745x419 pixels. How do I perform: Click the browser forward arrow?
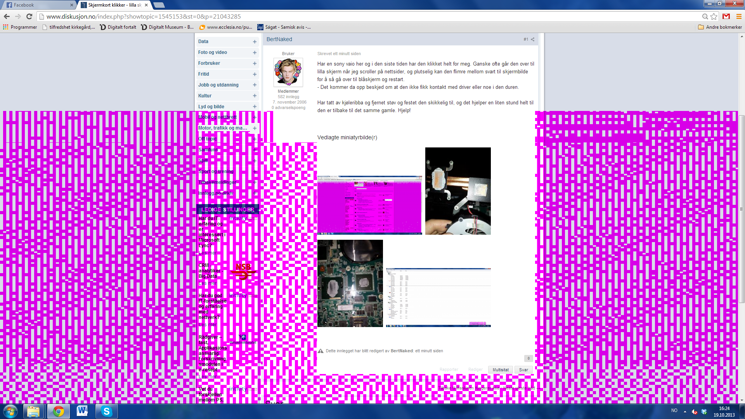point(18,16)
